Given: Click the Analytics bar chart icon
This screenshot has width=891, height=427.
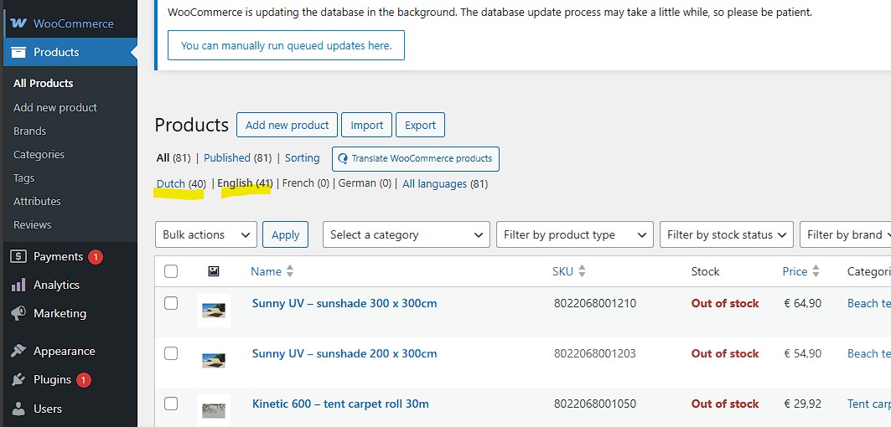Looking at the screenshot, I should (x=18, y=285).
